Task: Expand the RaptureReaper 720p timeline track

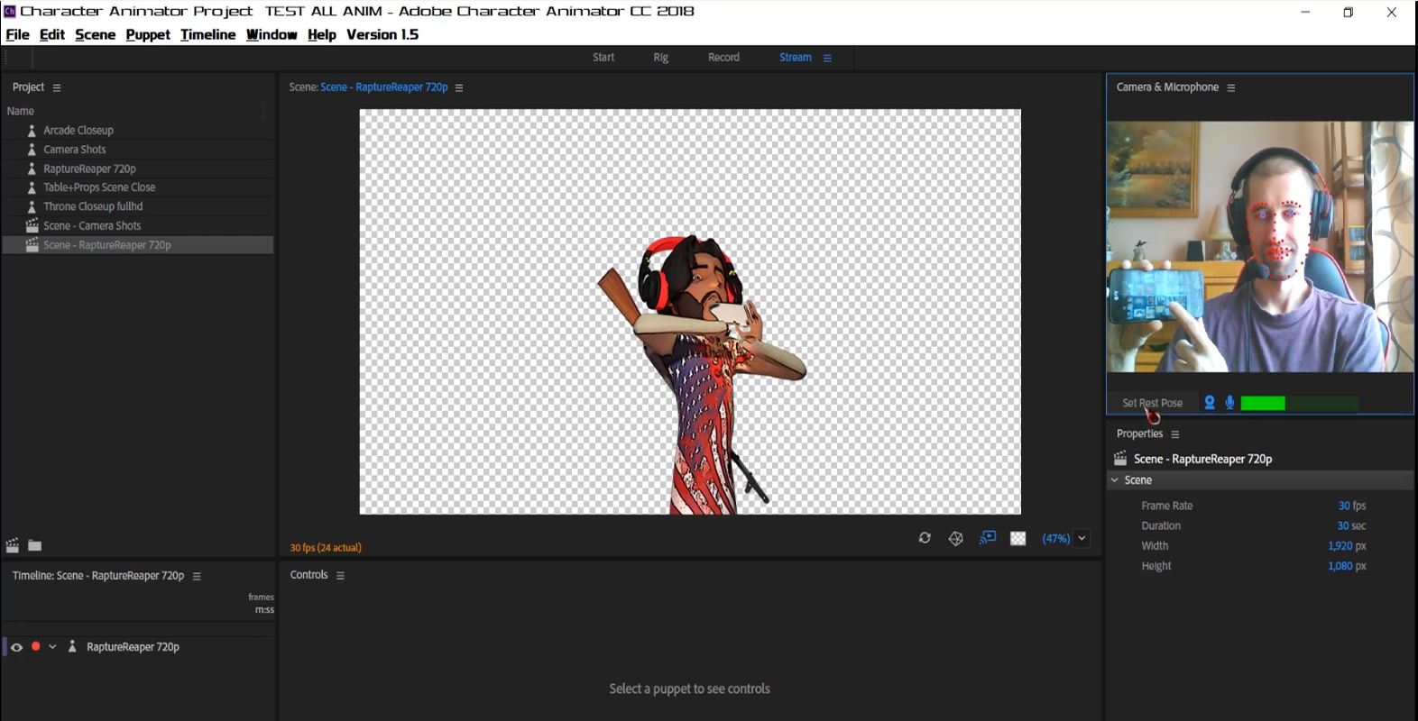Action: pos(52,647)
